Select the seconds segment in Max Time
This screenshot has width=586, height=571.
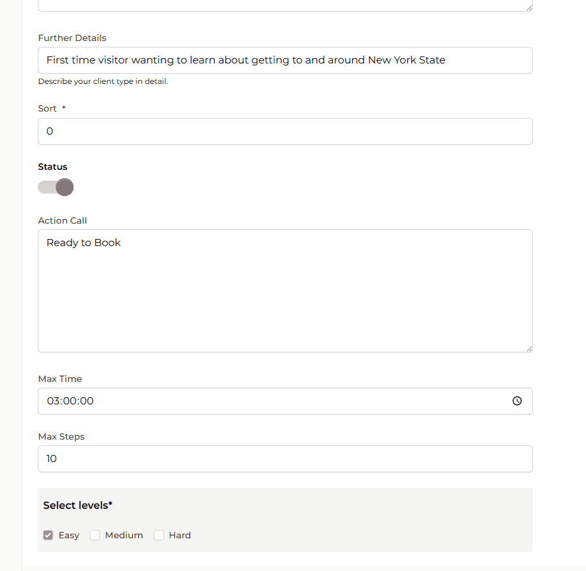coord(86,401)
